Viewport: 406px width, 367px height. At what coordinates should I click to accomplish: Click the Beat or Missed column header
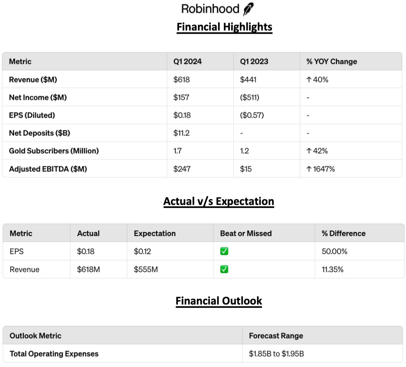(x=246, y=233)
